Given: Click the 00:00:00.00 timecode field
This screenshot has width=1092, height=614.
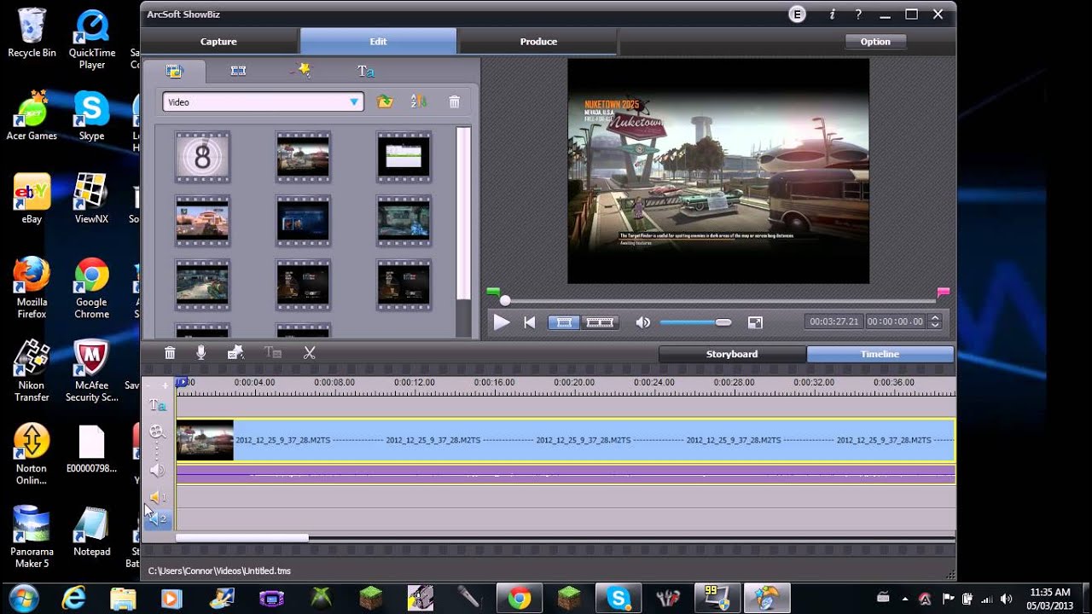Looking at the screenshot, I should tap(895, 321).
